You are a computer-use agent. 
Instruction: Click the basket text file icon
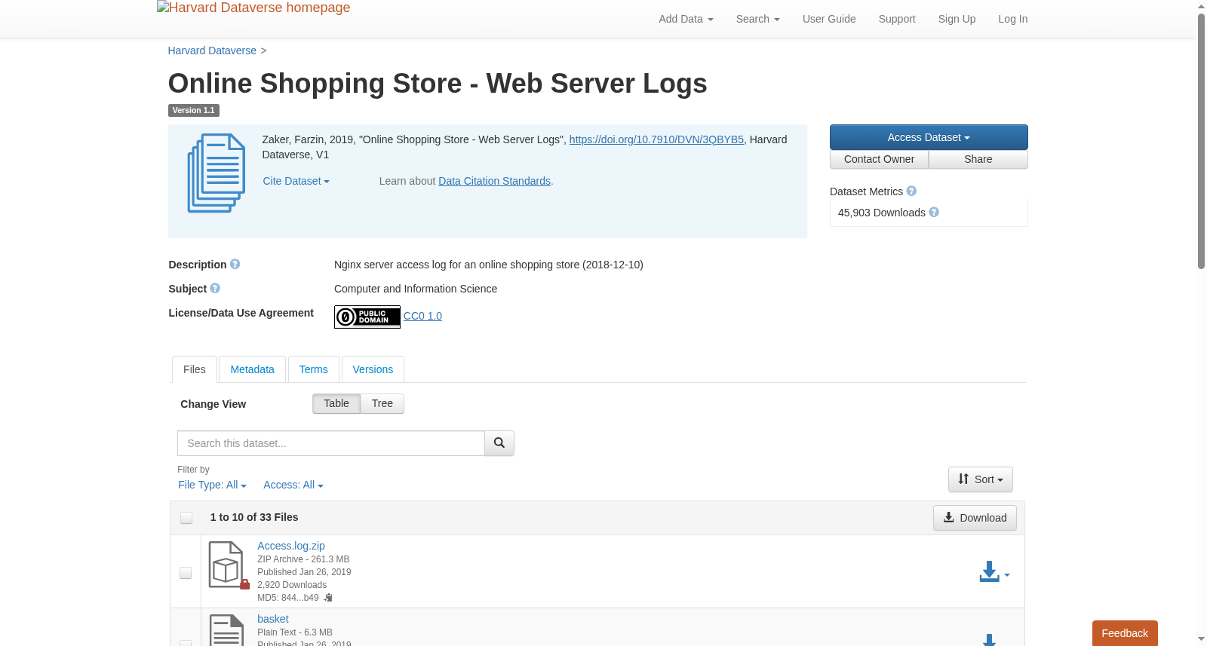pos(226,630)
